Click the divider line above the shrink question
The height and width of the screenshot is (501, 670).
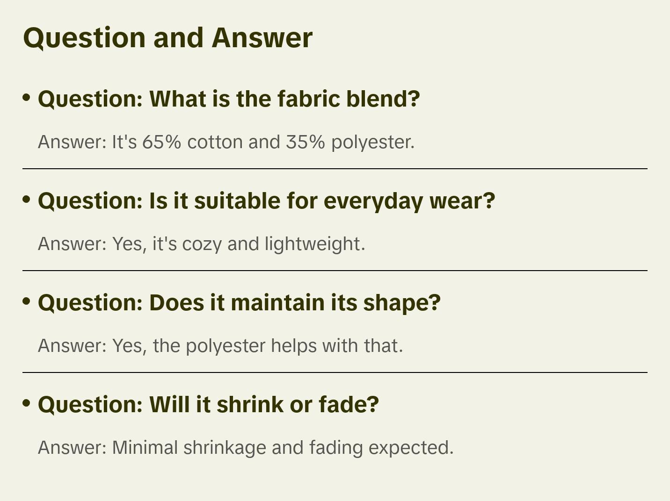pos(335,372)
